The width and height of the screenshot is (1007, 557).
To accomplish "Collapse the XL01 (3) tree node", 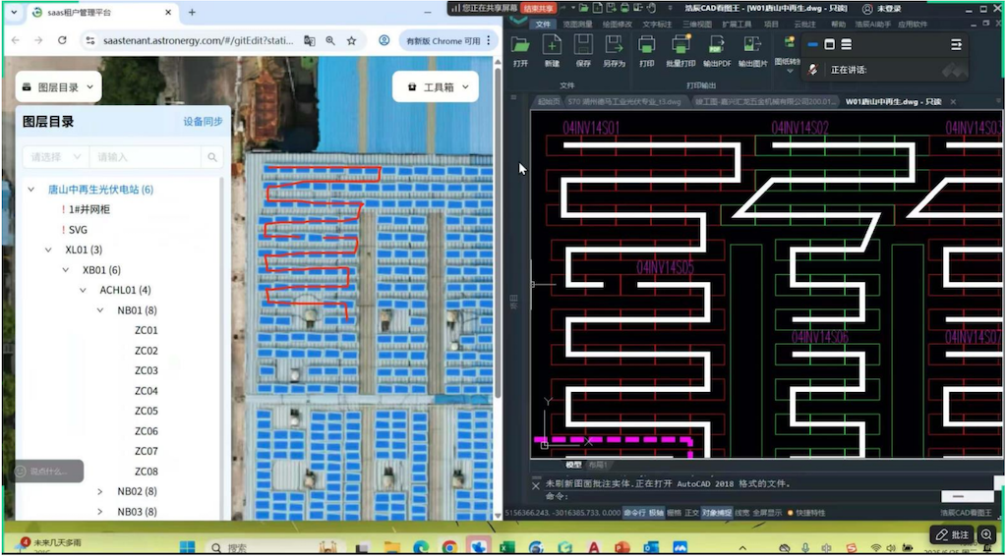I will pos(48,250).
